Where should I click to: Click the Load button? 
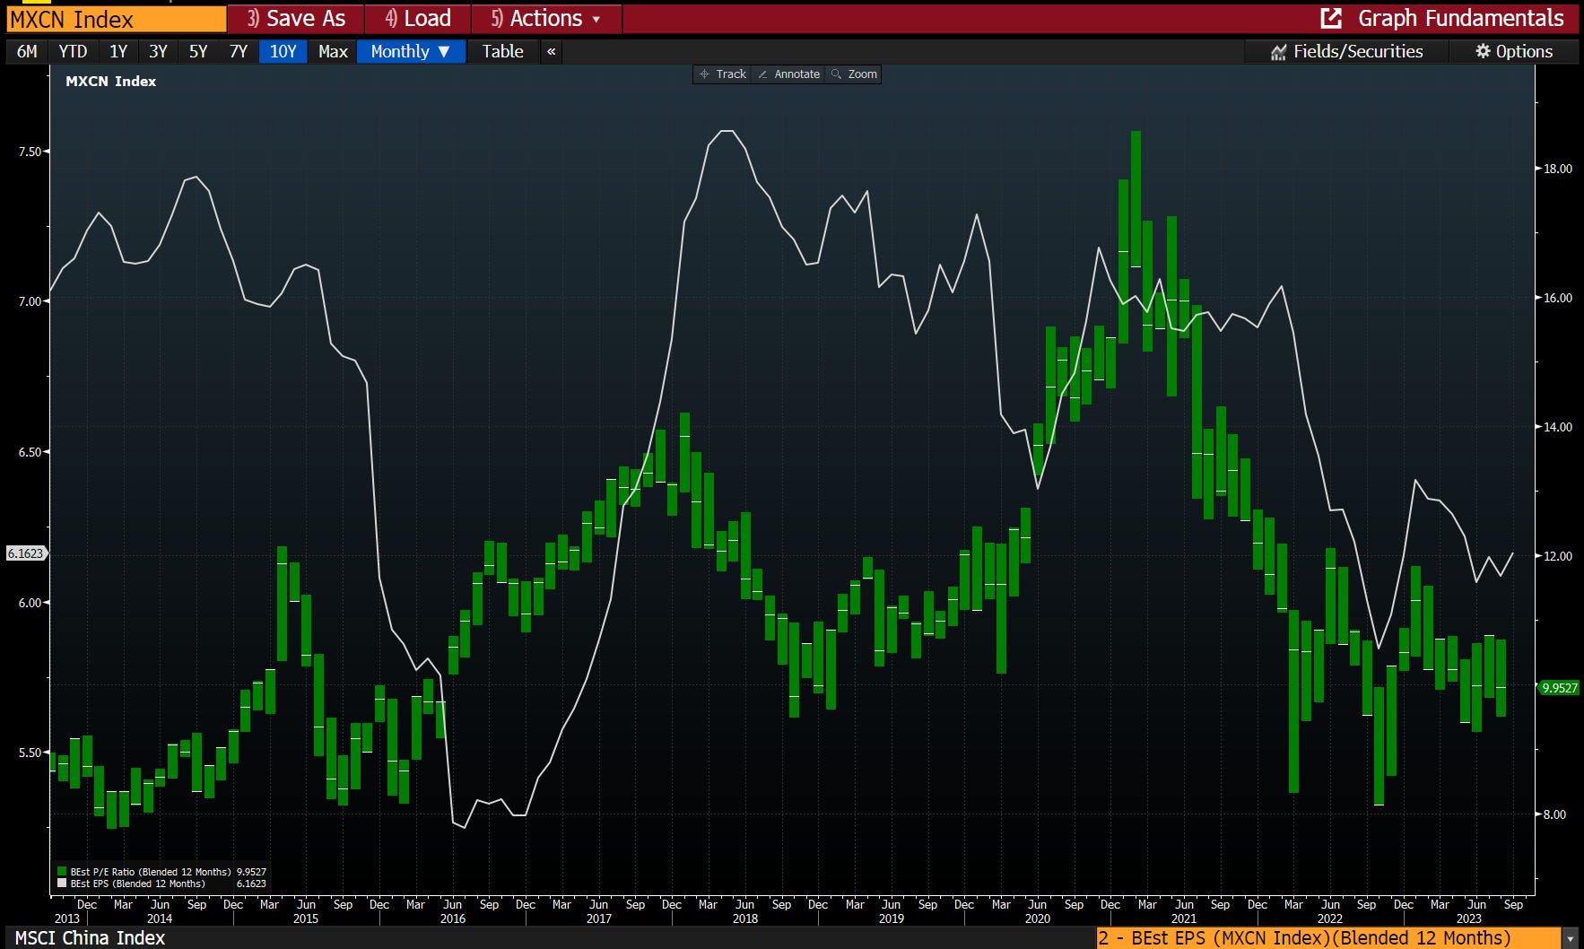pos(418,19)
